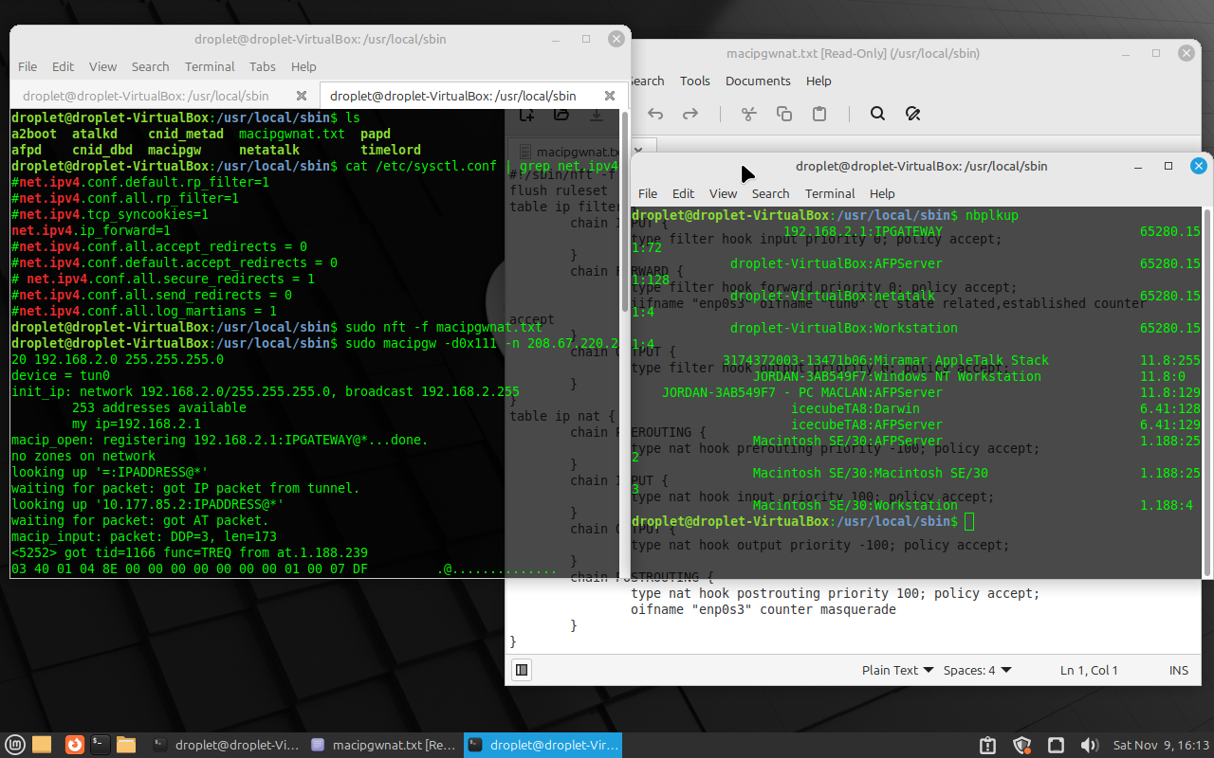
Task: Select the active second terminal tab
Action: (453, 96)
